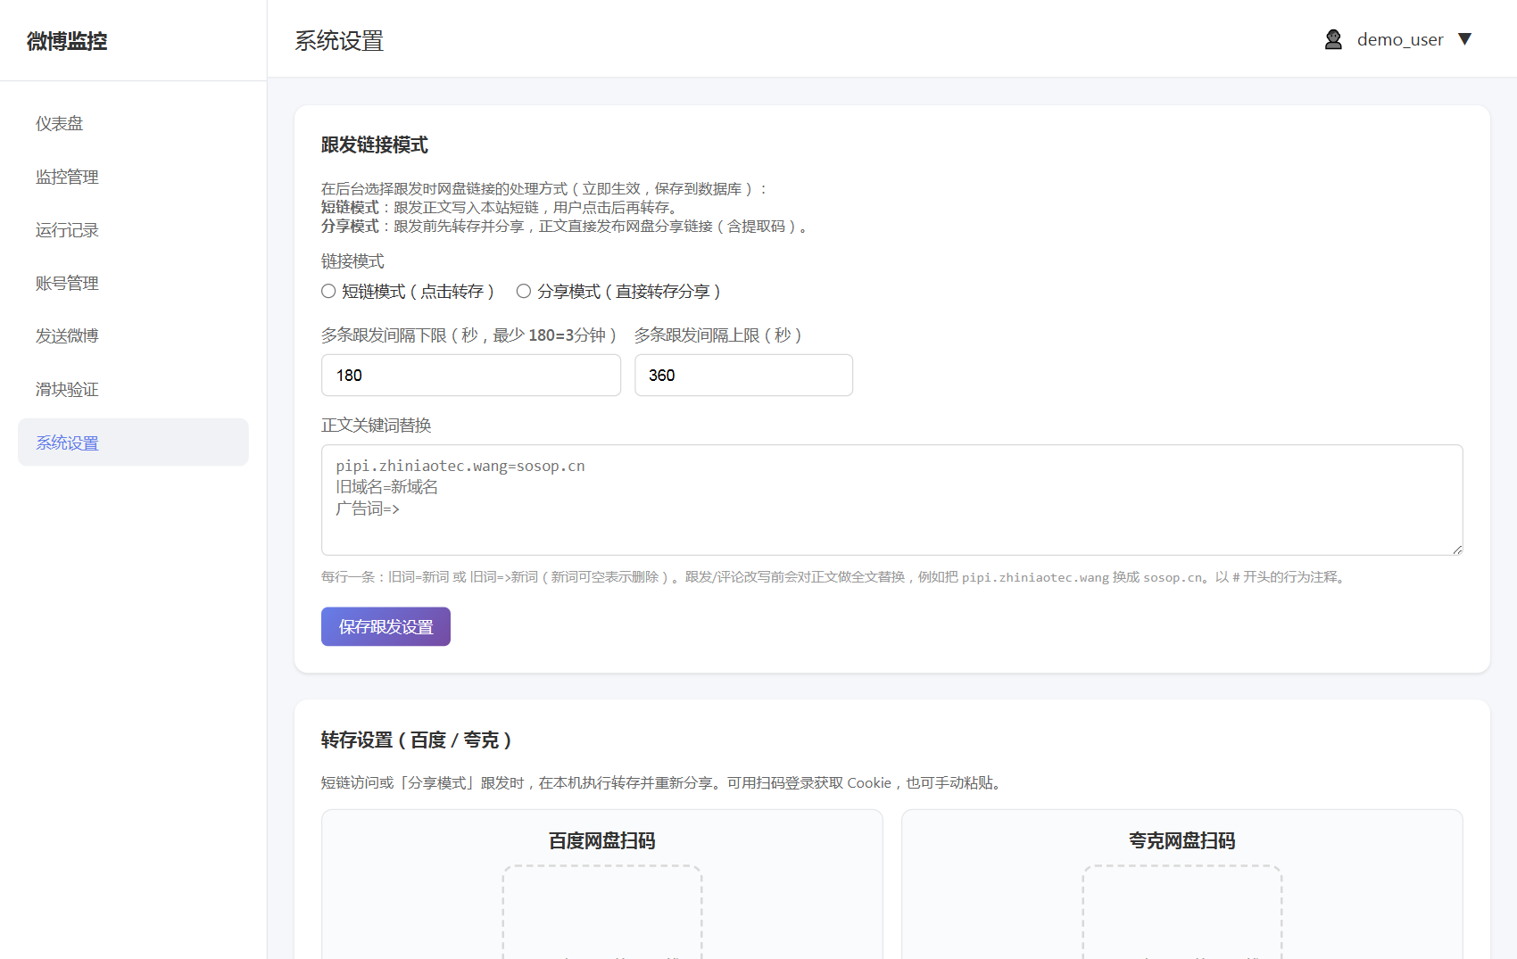Click the 夸克网盘扫码 card title
The height and width of the screenshot is (959, 1517).
tap(1182, 841)
